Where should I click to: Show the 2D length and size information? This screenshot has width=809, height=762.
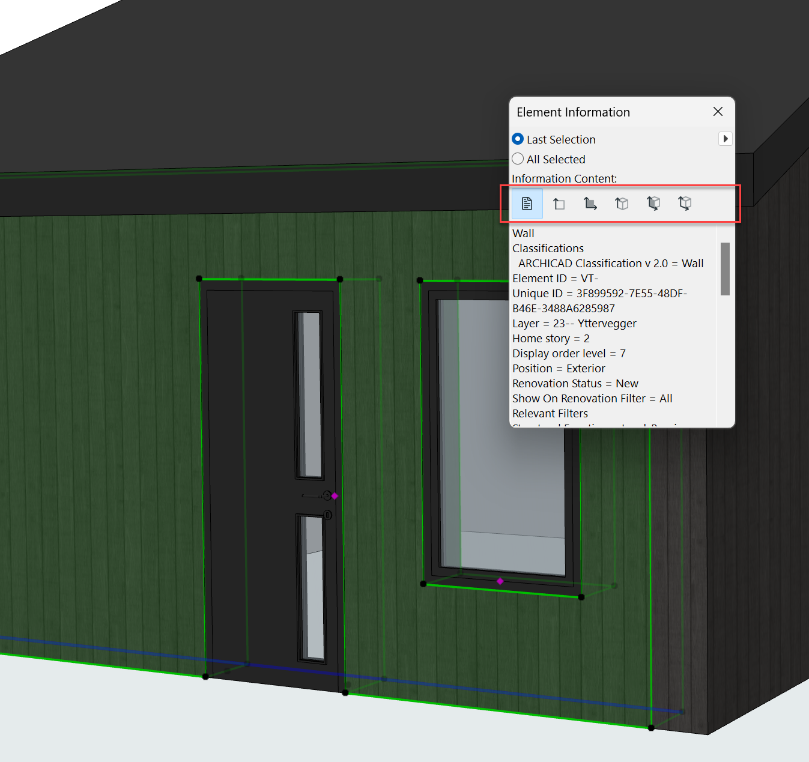click(559, 204)
